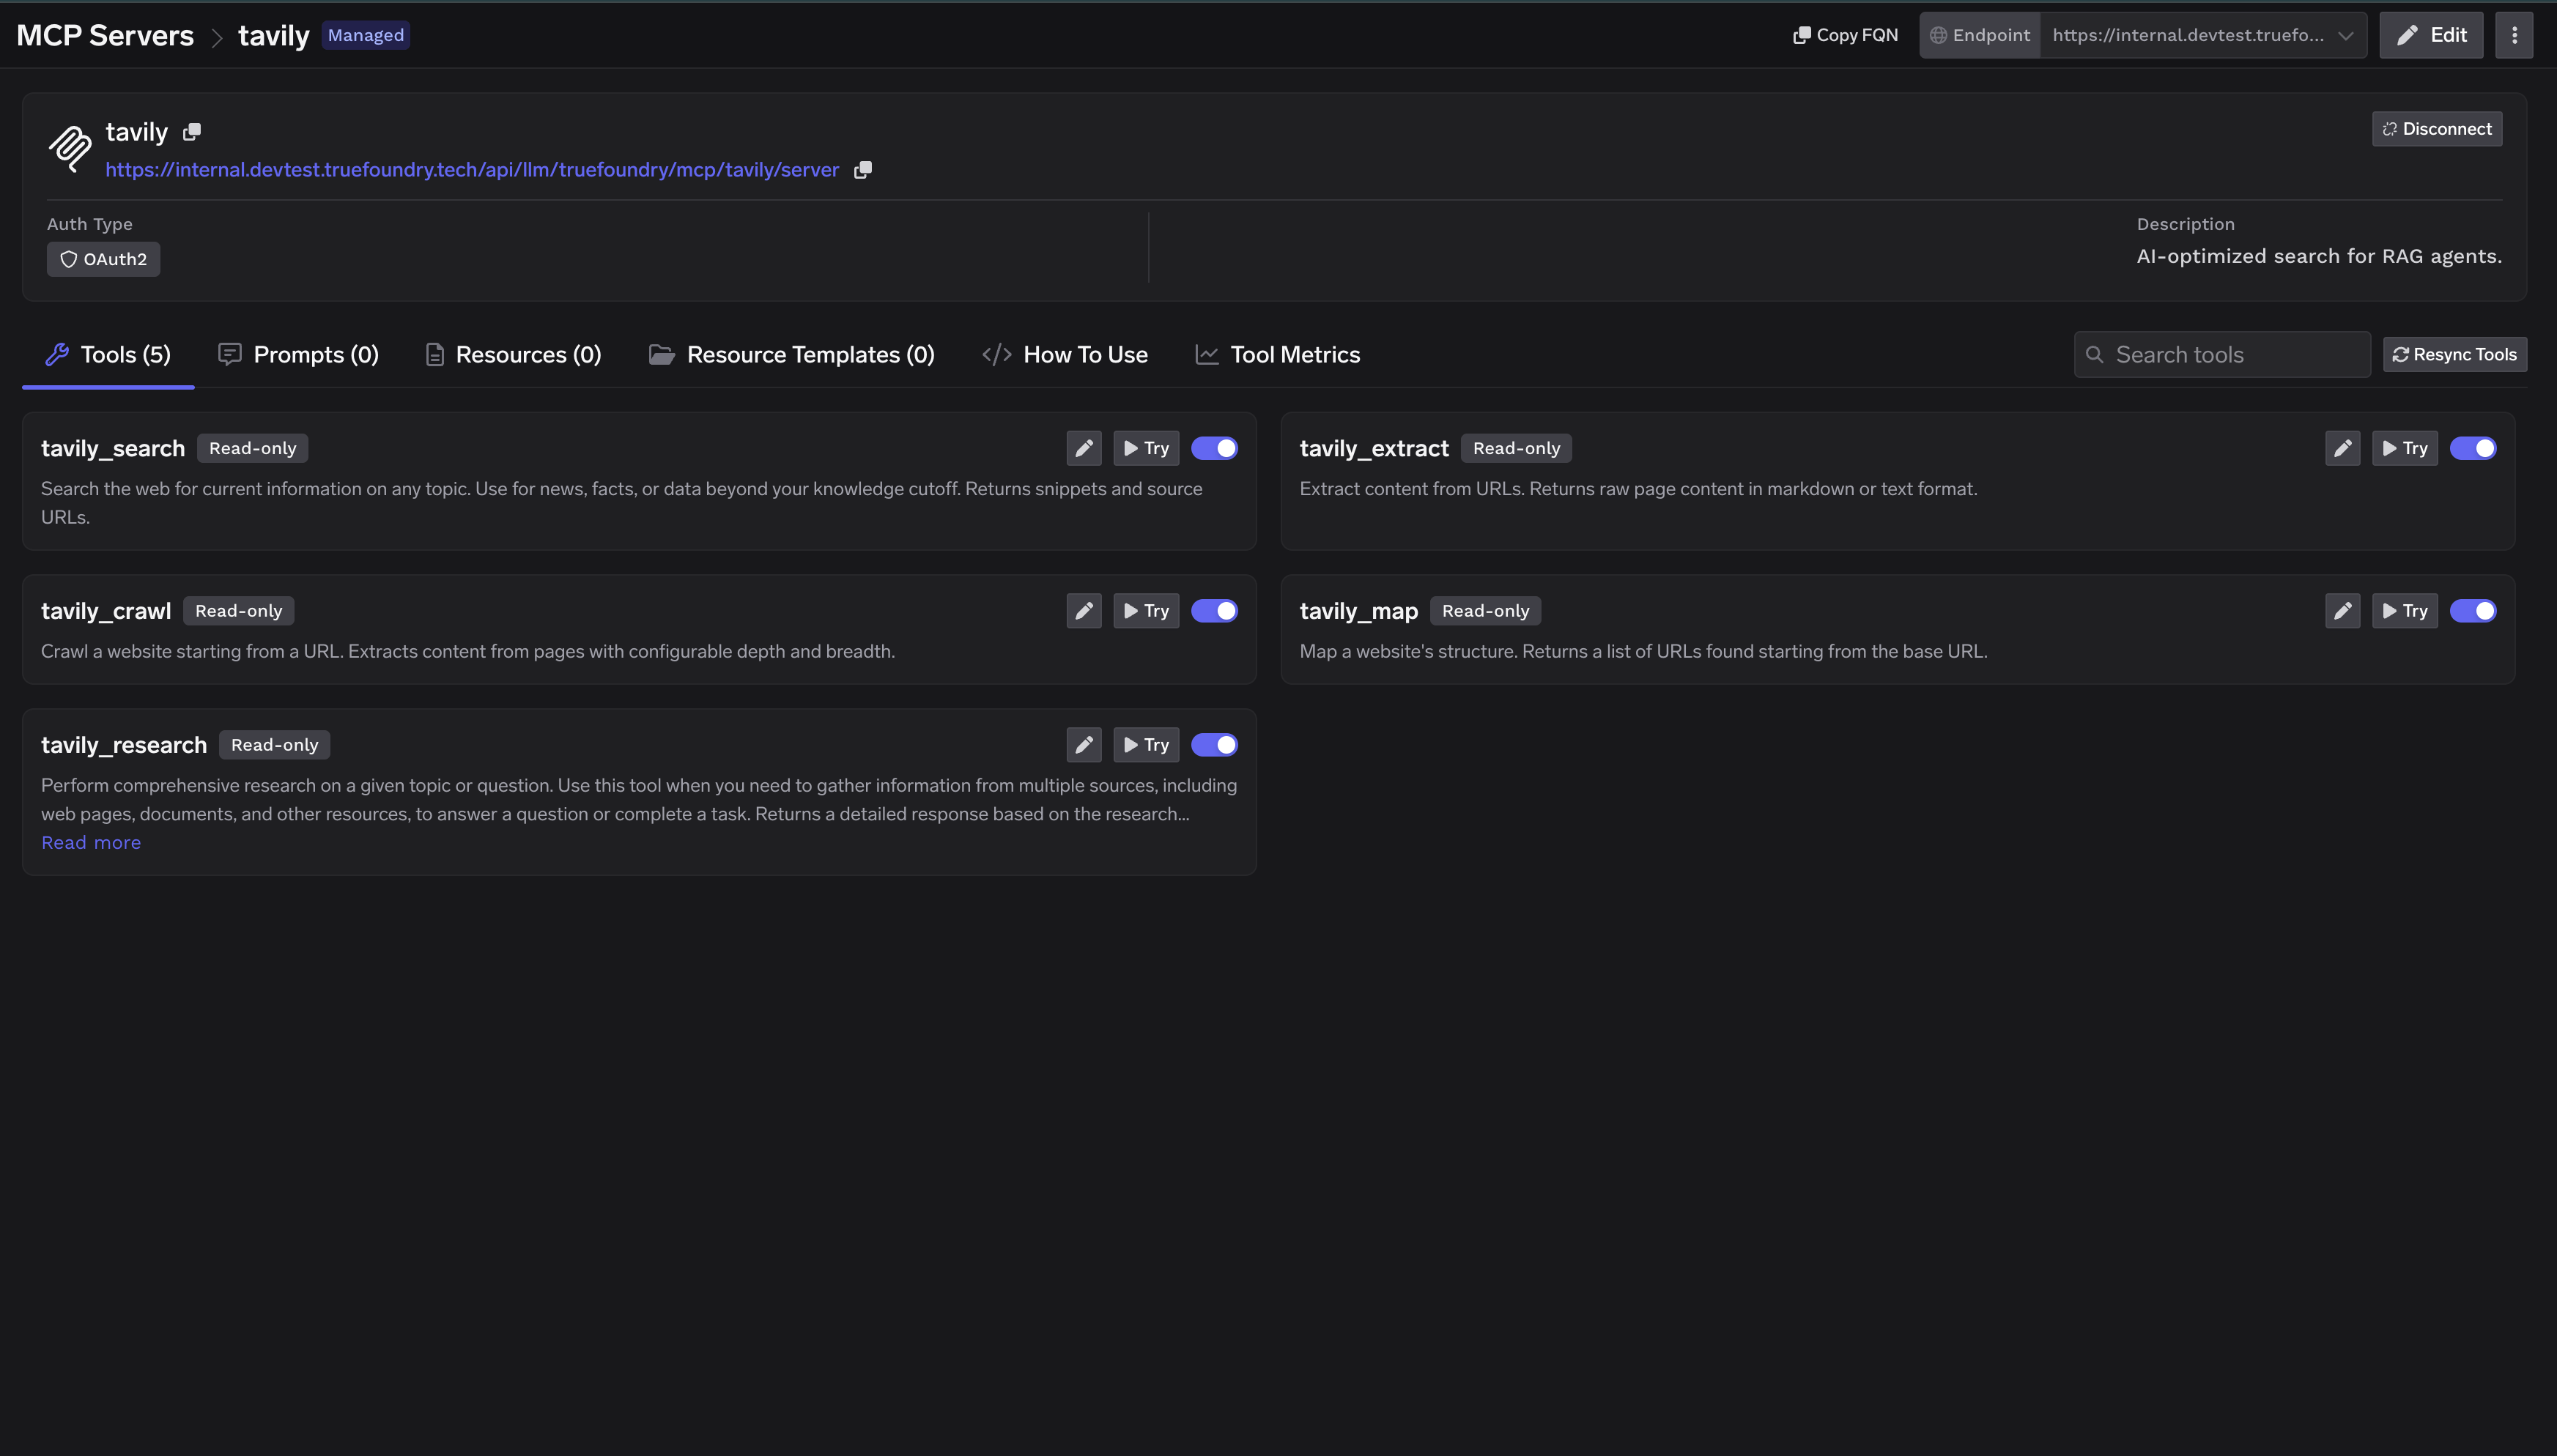Click the description 'AI-optimized search for RAG agents.'
The width and height of the screenshot is (2557, 1456).
(2319, 256)
